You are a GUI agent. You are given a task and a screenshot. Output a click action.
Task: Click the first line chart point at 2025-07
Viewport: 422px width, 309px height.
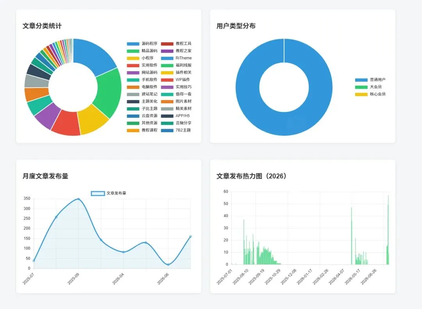click(34, 261)
